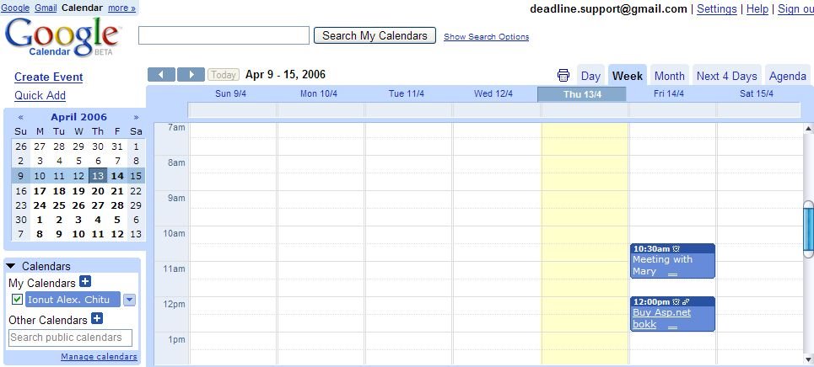Open the Create Event link

tap(49, 77)
